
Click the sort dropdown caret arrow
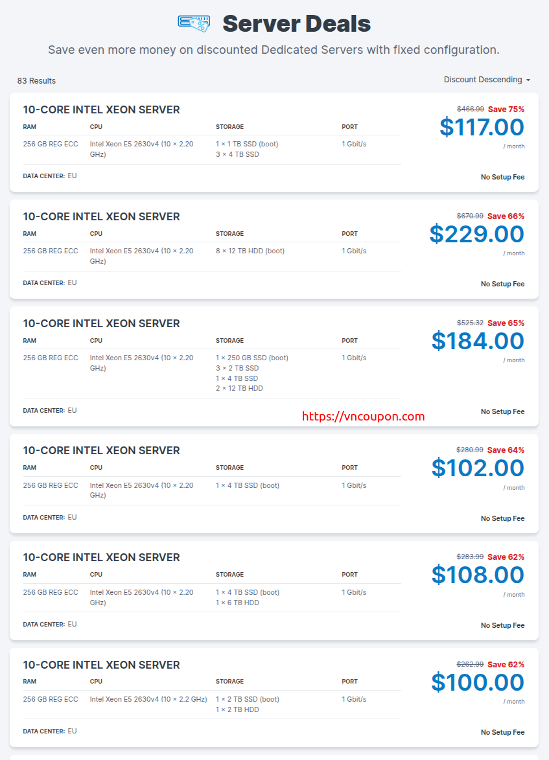coord(528,80)
